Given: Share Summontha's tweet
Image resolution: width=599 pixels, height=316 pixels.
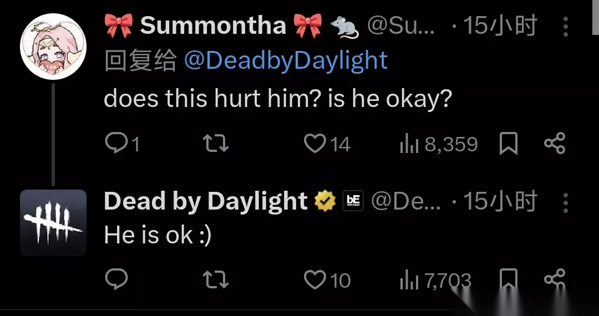Looking at the screenshot, I should pyautogui.click(x=554, y=143).
